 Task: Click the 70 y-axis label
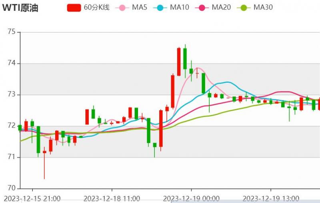(x=12, y=188)
